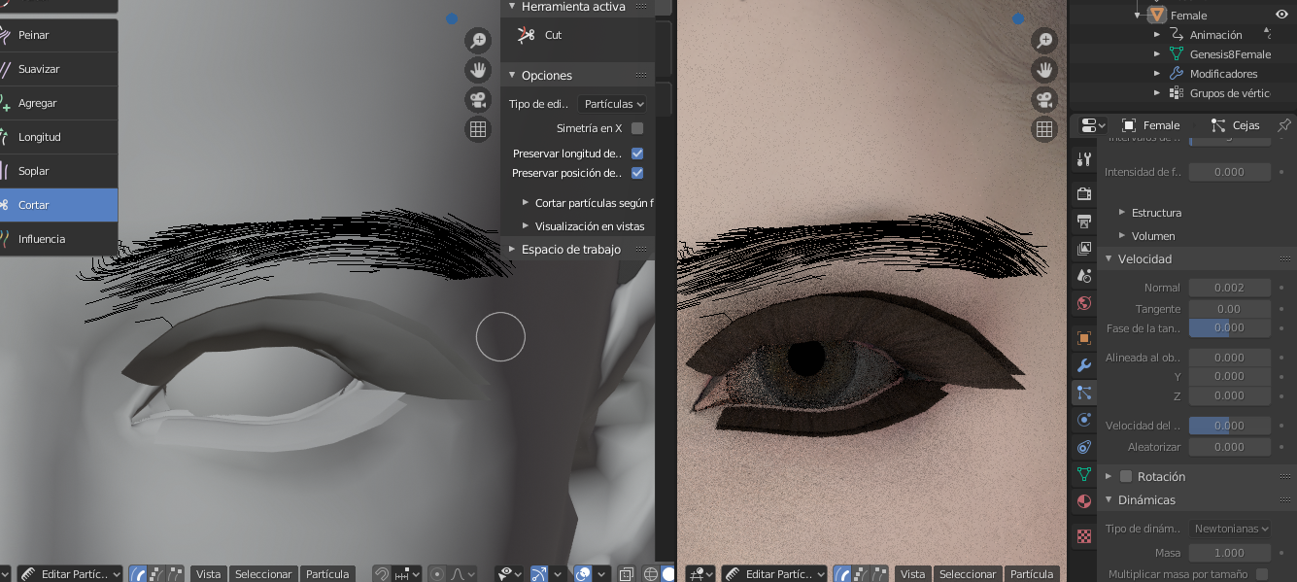
Task: Toggle camera view in left viewport
Action: click(x=477, y=99)
